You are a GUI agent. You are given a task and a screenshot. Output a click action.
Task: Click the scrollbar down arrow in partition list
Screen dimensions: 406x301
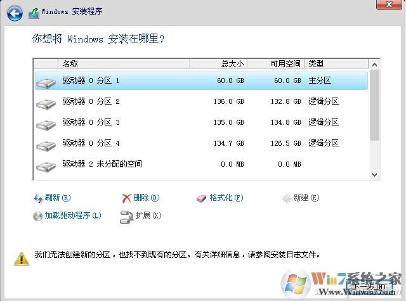click(374, 175)
